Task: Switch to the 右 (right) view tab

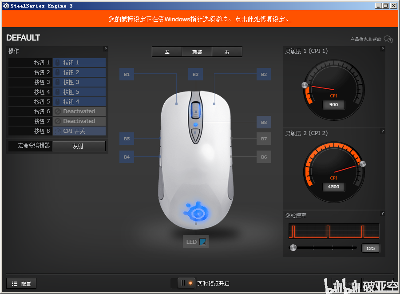Action: coord(227,52)
